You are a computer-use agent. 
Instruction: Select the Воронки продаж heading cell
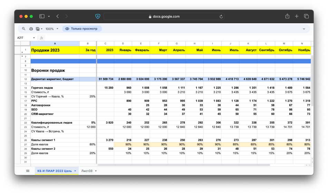(55, 70)
